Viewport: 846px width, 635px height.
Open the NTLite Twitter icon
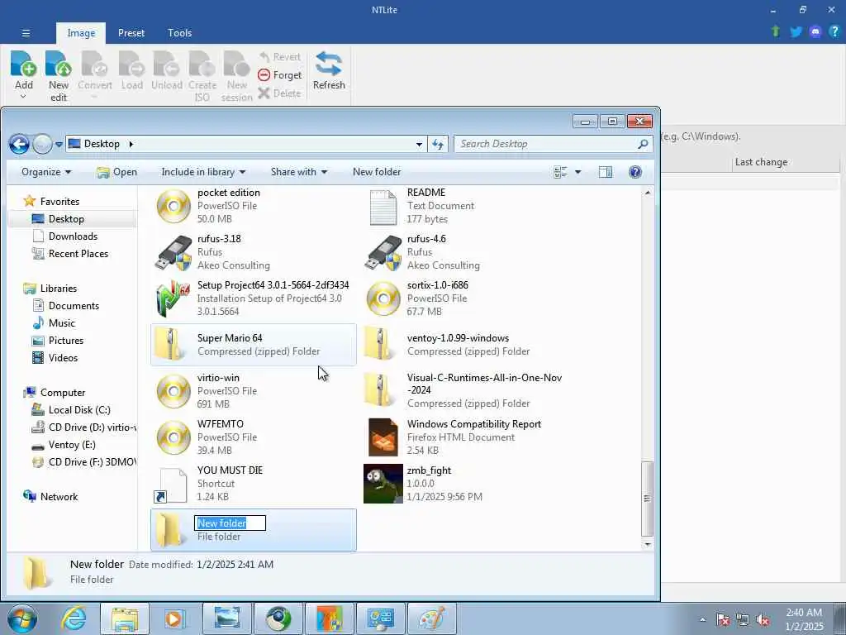(796, 32)
